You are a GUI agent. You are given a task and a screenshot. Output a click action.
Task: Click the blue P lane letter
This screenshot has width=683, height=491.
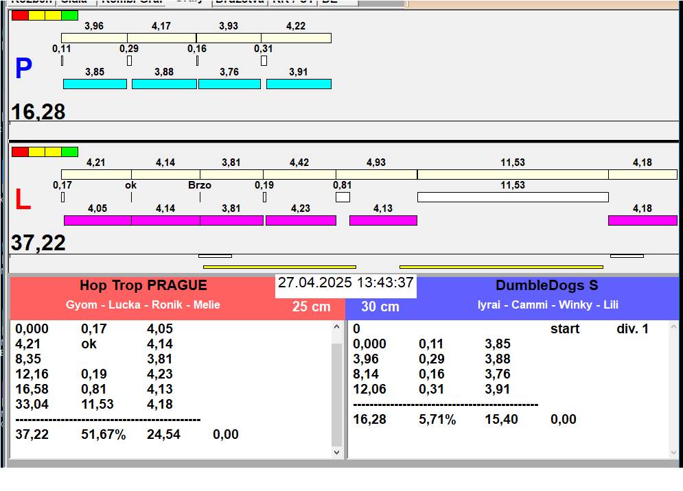(23, 69)
